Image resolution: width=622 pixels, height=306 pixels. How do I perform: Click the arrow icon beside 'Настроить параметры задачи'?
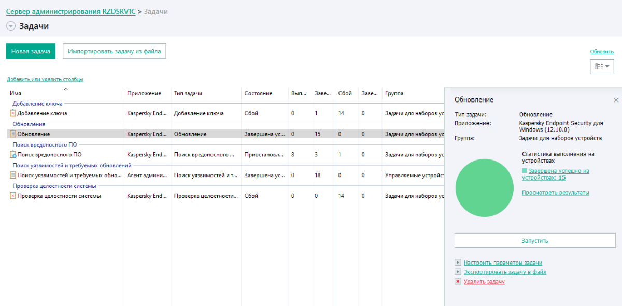tap(458, 263)
